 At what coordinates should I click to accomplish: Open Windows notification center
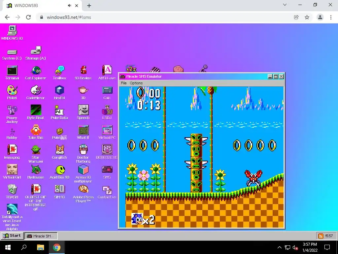pos(327,247)
